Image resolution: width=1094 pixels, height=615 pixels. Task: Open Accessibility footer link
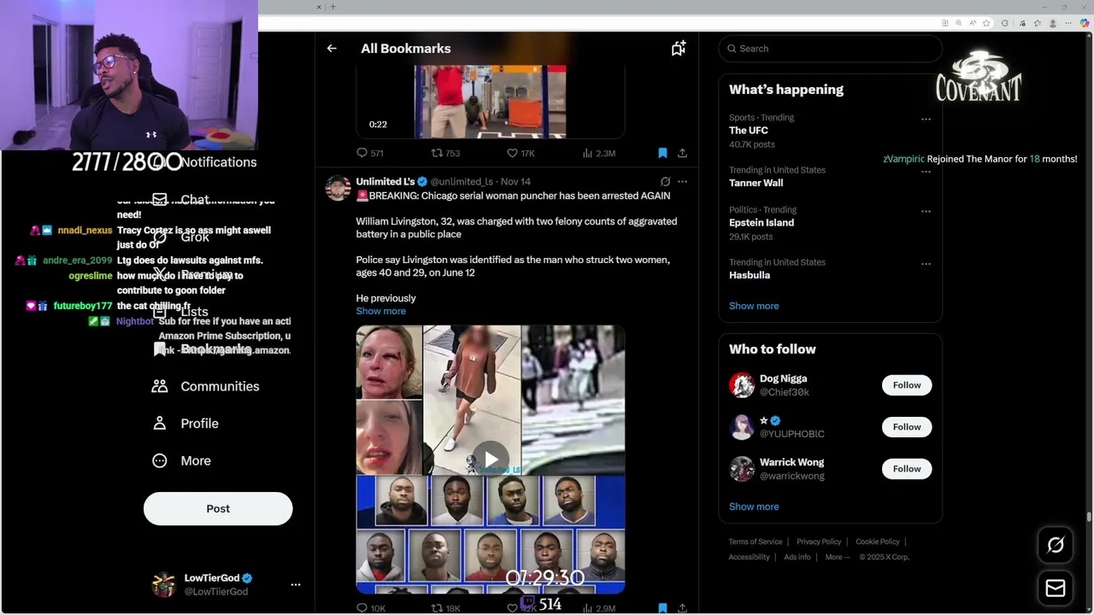point(750,557)
